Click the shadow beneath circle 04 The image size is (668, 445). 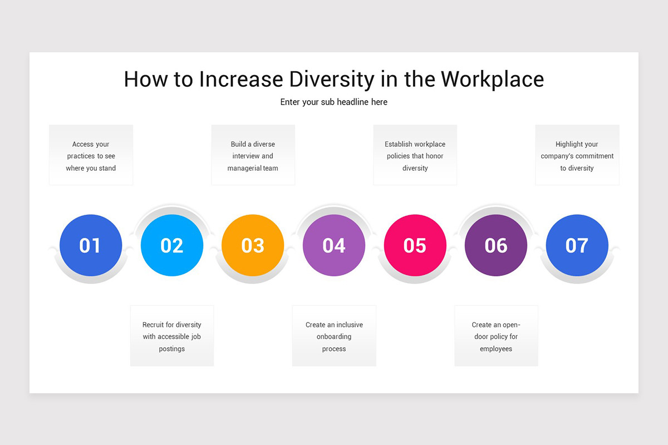click(x=334, y=279)
